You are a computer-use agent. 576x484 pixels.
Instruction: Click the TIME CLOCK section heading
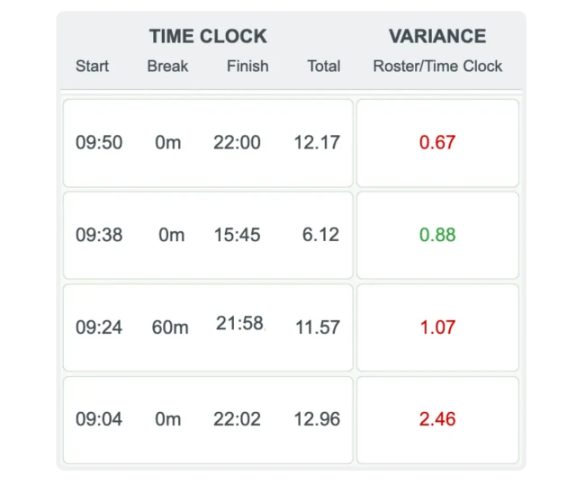click(208, 37)
